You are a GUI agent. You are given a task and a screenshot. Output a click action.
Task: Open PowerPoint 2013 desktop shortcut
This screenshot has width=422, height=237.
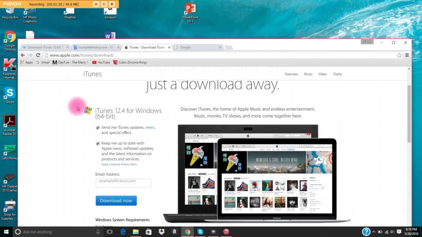point(190,13)
